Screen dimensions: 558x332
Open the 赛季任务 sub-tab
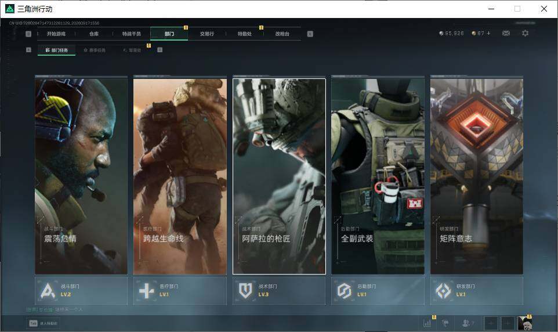[x=95, y=50]
